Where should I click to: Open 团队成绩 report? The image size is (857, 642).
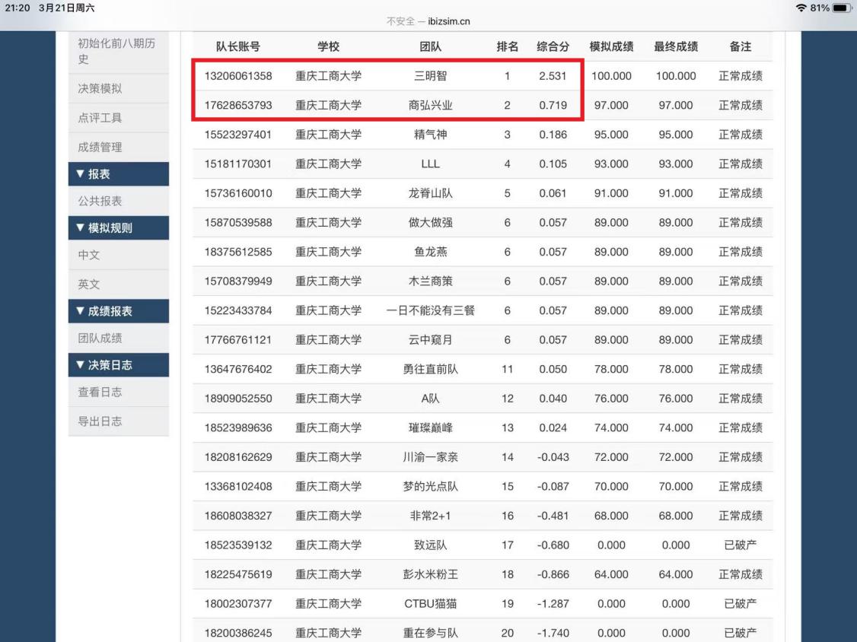pos(118,338)
